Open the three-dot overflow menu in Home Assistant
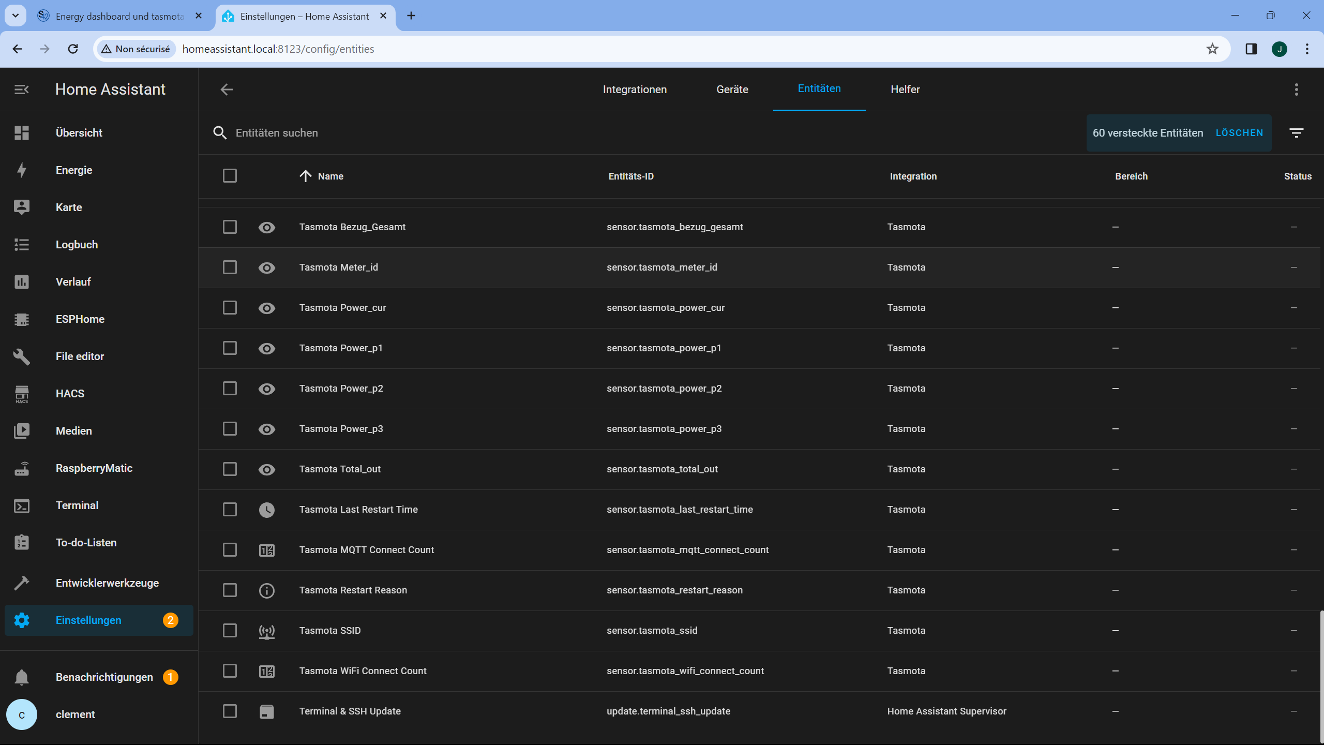Viewport: 1324px width, 745px height. click(1296, 90)
